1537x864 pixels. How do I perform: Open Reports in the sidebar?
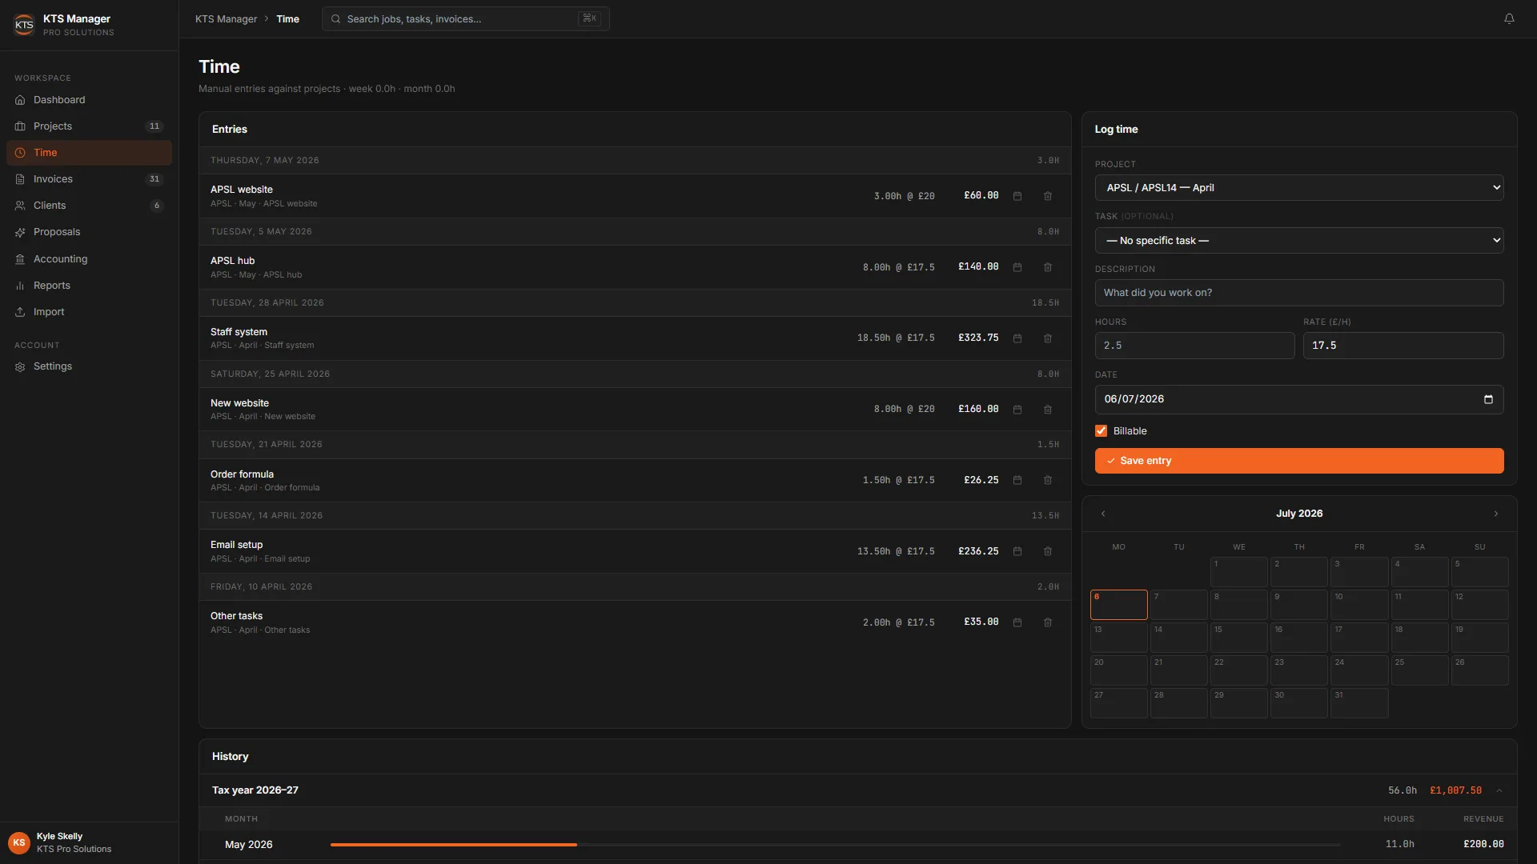(89, 286)
